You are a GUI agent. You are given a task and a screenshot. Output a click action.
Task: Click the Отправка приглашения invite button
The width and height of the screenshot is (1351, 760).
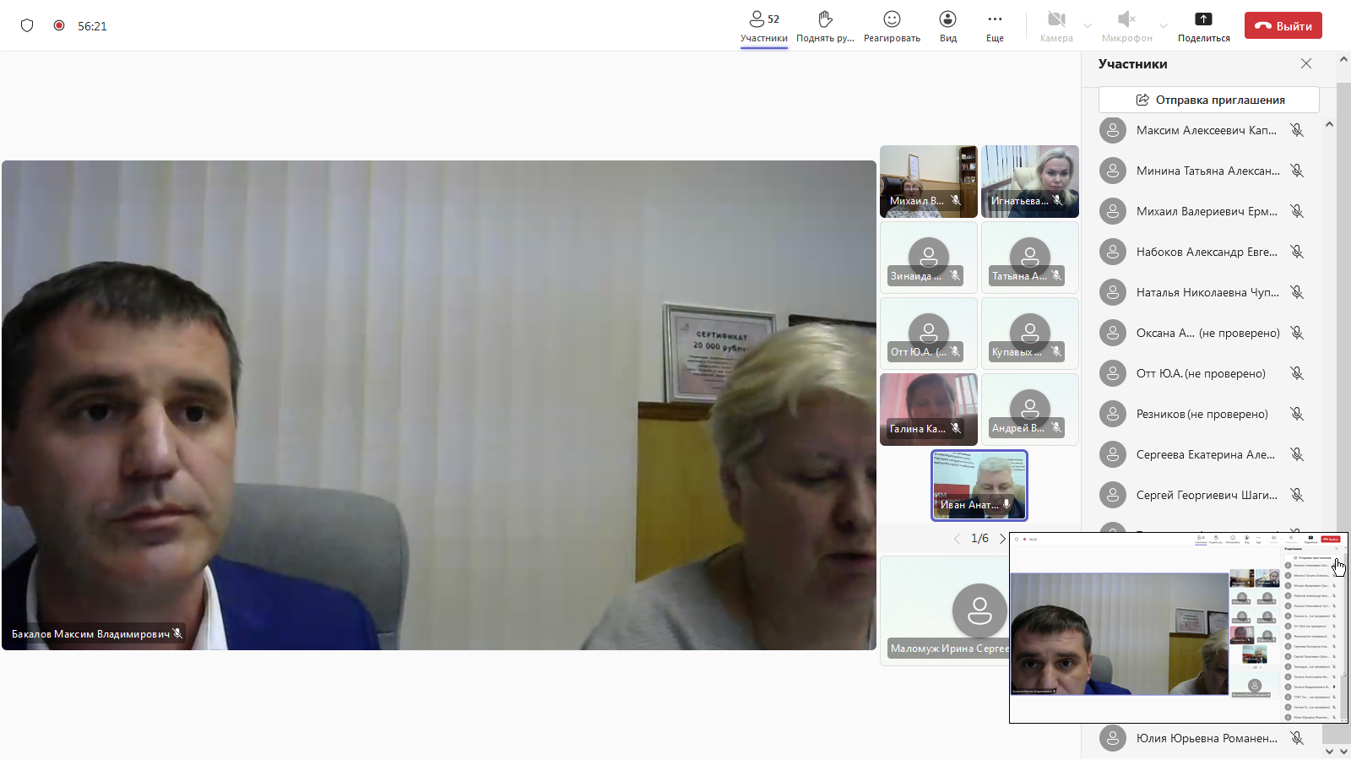(1208, 100)
